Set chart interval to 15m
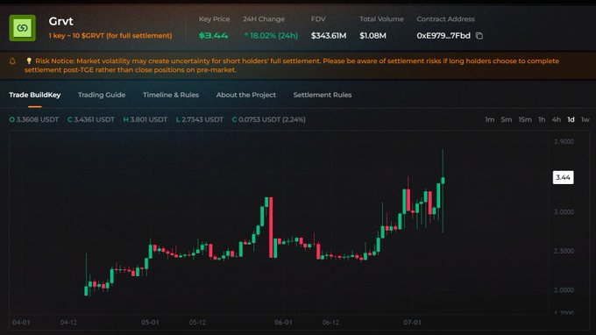Image resolution: width=596 pixels, height=335 pixels. pyautogui.click(x=525, y=119)
